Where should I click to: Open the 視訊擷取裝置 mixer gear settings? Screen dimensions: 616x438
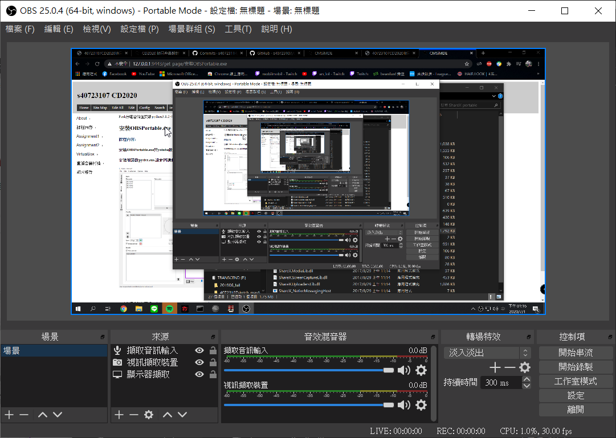(421, 405)
